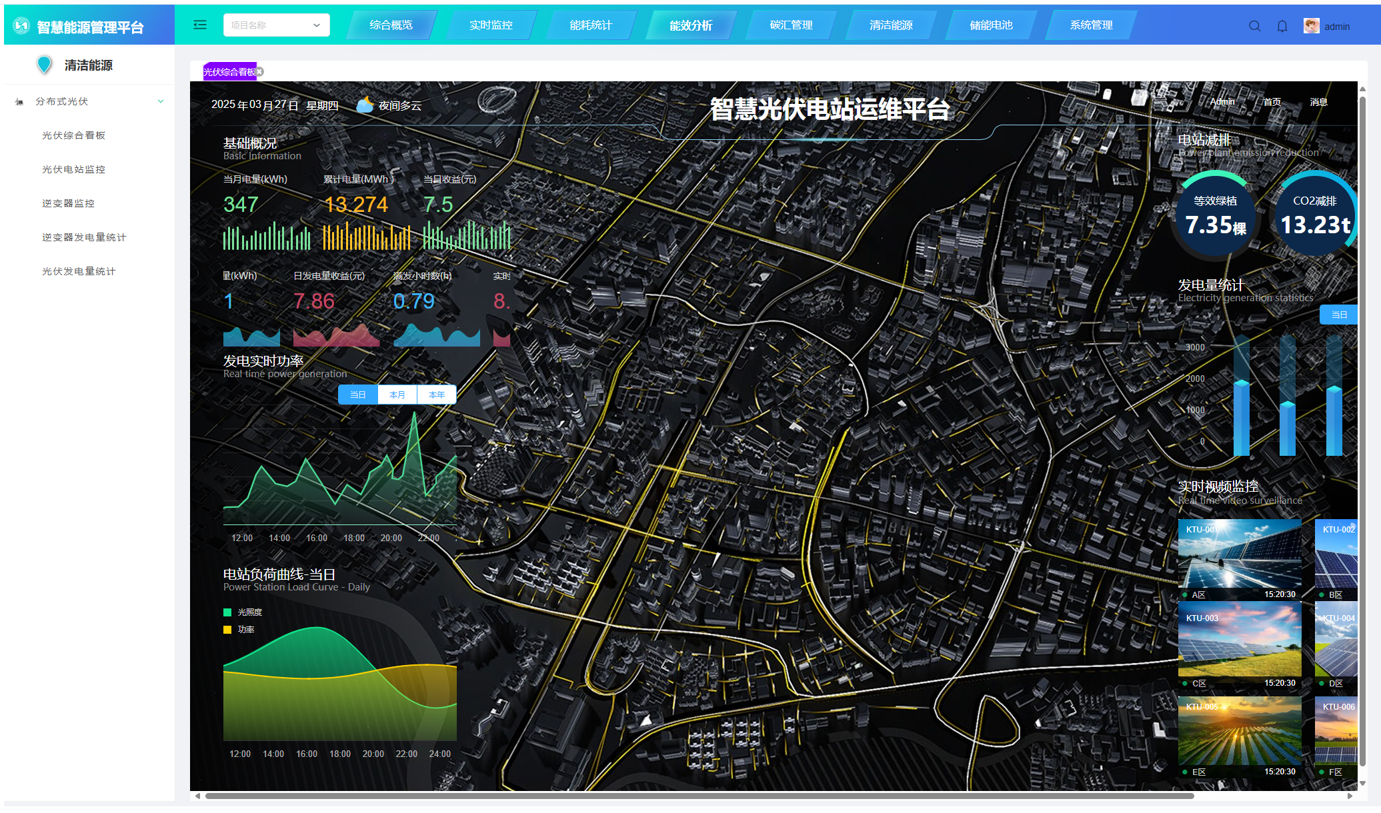Click the sidebar collapse hamburger icon
The width and height of the screenshot is (1381, 813).
click(x=199, y=25)
